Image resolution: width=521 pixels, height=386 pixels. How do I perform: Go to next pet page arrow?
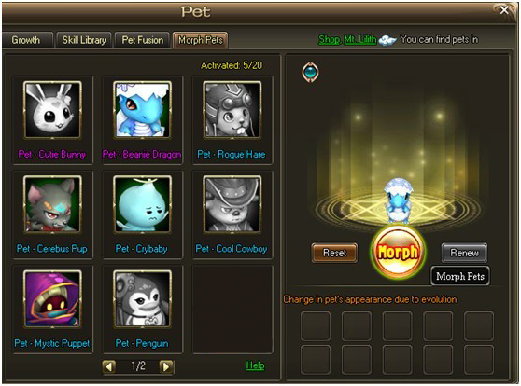[x=166, y=366]
